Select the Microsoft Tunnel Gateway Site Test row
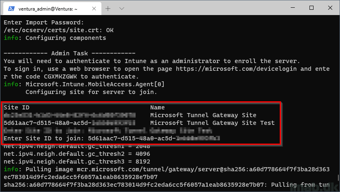The height and width of the screenshot is (192, 340). (x=139, y=123)
